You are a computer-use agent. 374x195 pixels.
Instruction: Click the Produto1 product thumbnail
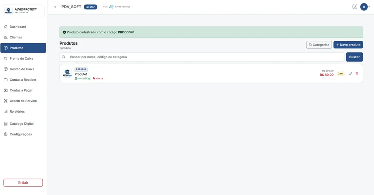coord(67,73)
